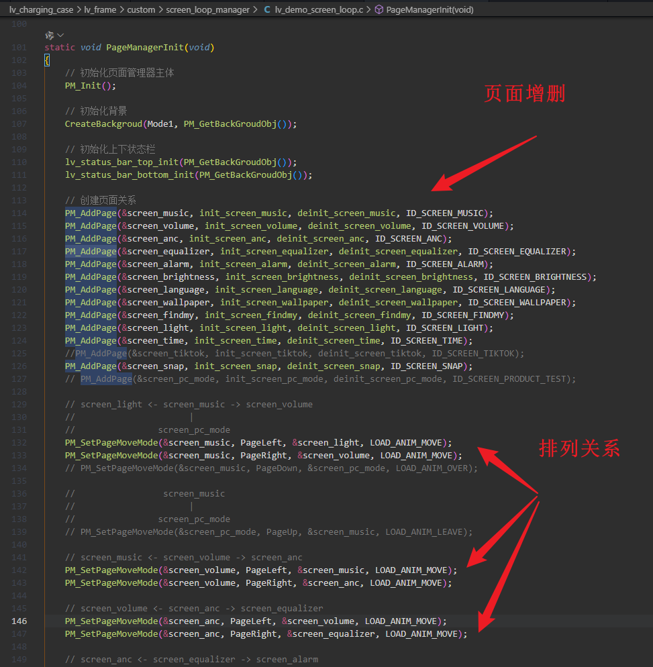The width and height of the screenshot is (653, 667).
Task: Click the ID_SCREEN_LANGUAGE constant
Action: [x=499, y=290]
